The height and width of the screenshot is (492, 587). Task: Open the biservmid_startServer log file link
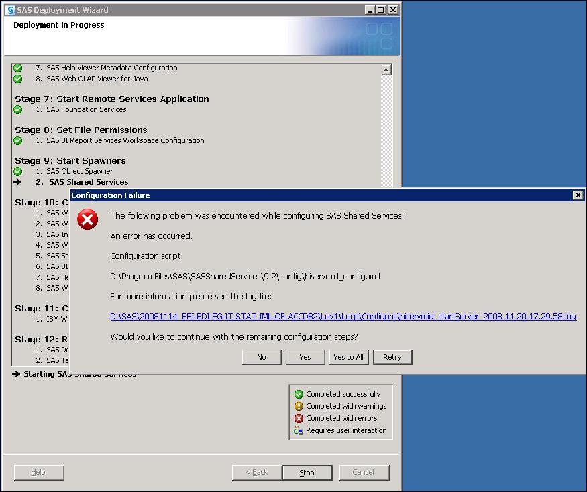pos(343,317)
